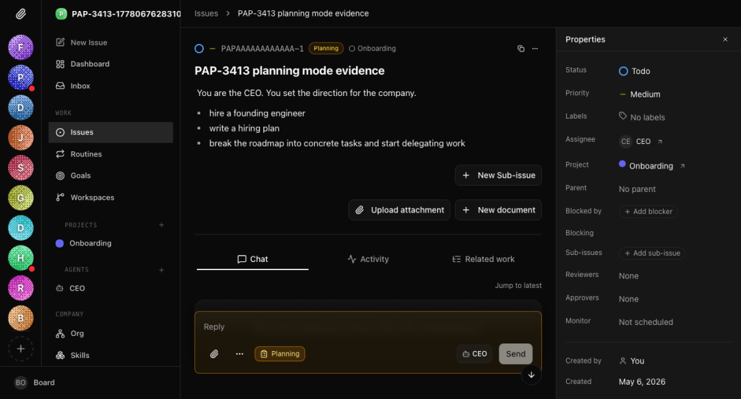Open Routines in the sidebar
741x399 pixels.
pyautogui.click(x=78, y=154)
